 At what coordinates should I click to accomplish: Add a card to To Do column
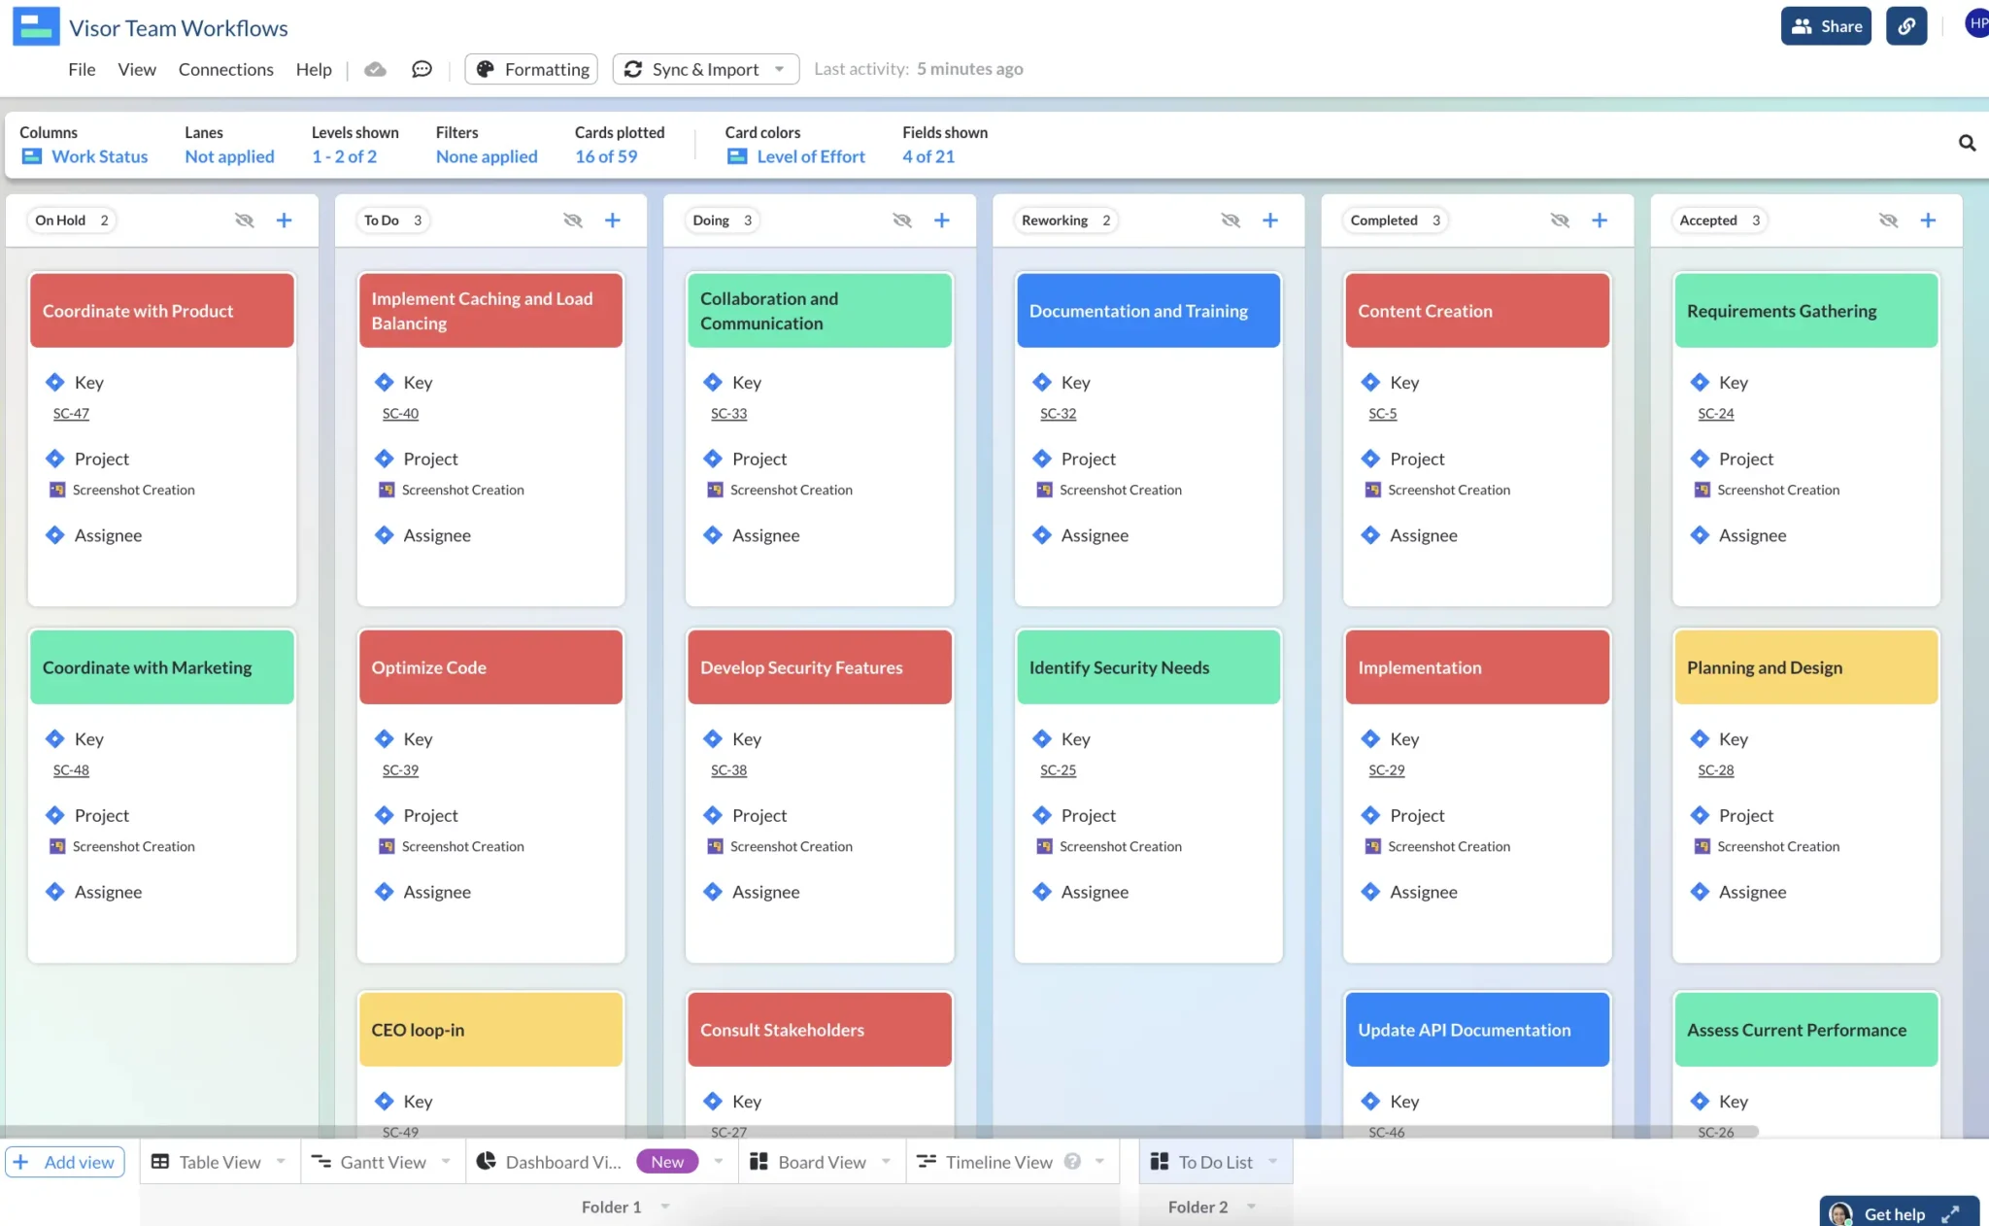tap(613, 221)
